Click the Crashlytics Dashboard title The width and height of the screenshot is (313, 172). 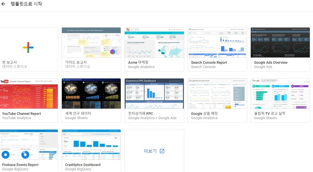(83, 165)
